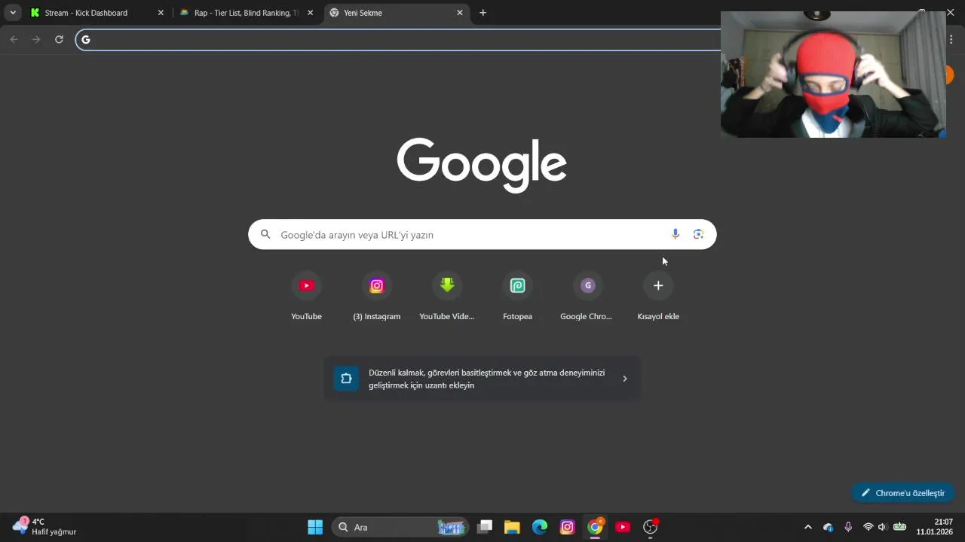Add a shortcut with Kısayol ekle

658,297
